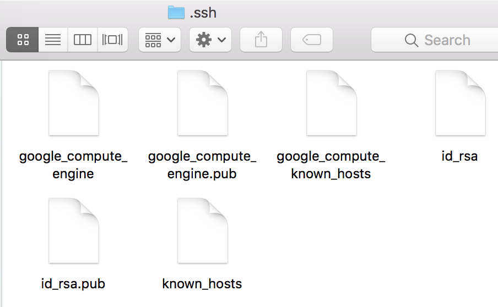Screen dimensions: 498x307
Task: Click the .ssh window title text
Action: 203,13
